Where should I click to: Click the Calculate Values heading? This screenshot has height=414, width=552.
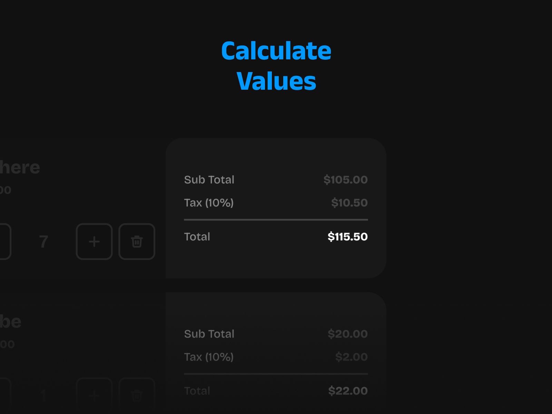coord(276,66)
